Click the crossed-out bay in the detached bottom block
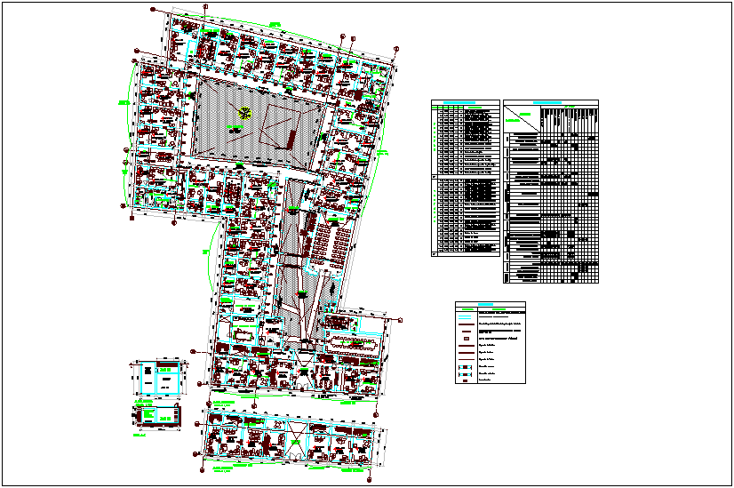 click(x=296, y=442)
